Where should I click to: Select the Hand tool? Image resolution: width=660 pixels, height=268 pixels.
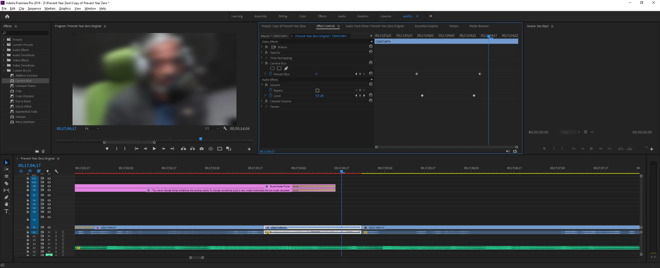6,204
